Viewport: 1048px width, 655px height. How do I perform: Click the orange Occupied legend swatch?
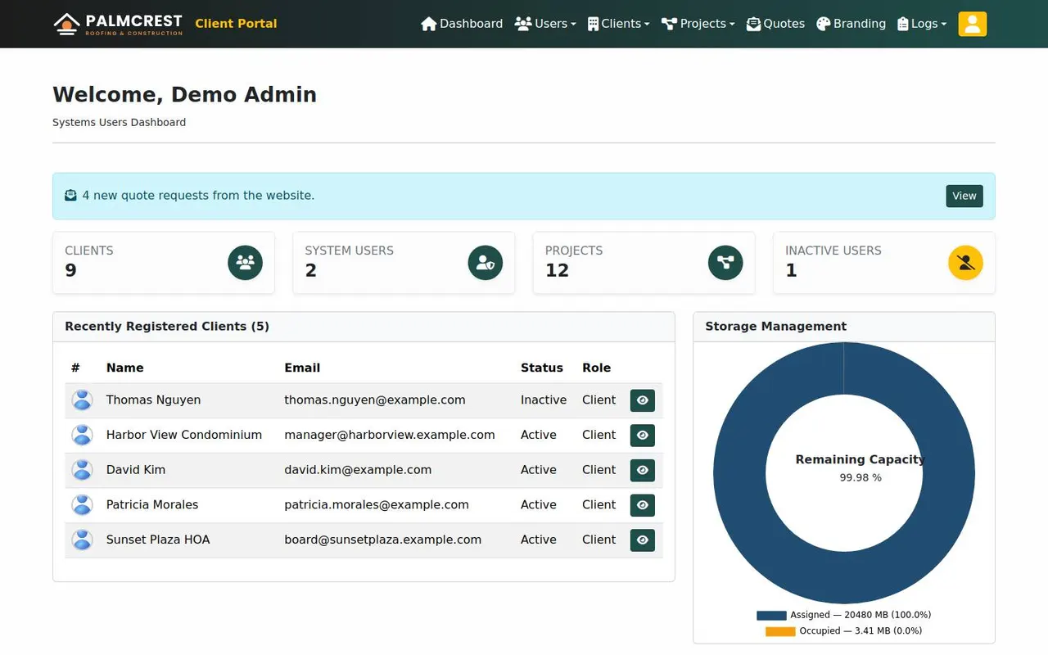(780, 631)
